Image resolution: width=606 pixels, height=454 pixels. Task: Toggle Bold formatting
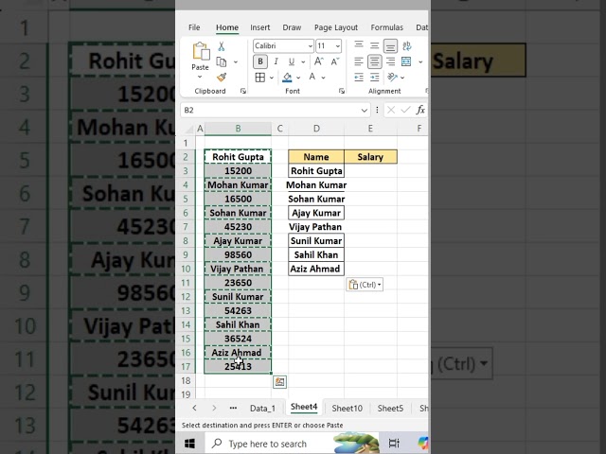click(x=260, y=61)
